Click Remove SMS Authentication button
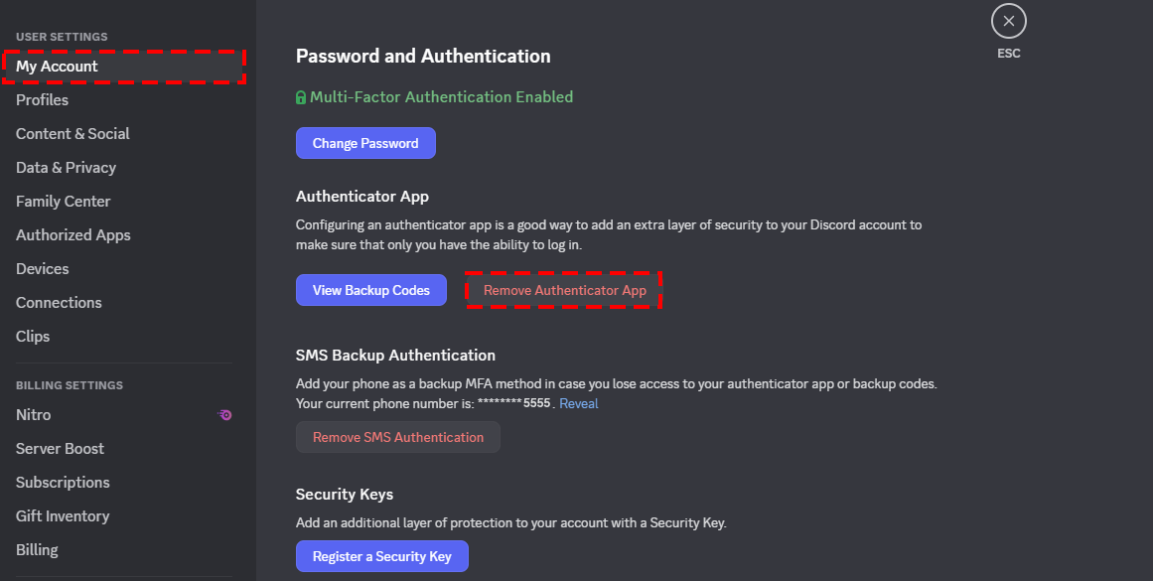Screen dimensions: 1153x581 coord(398,438)
